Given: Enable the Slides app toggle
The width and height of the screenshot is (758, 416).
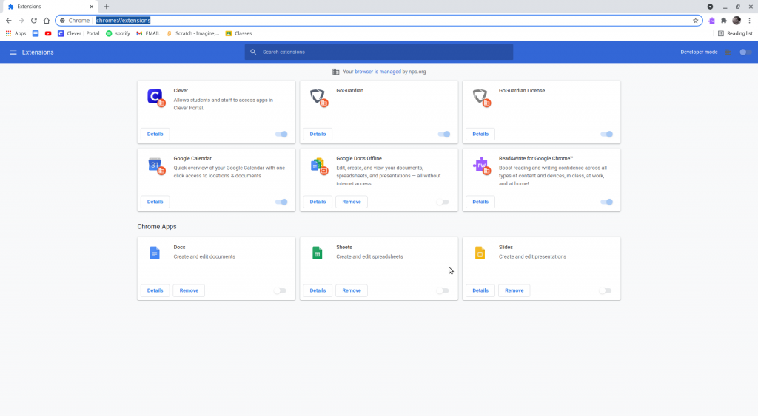Looking at the screenshot, I should (x=606, y=290).
